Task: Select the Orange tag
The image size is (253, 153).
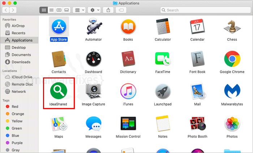Action: click(x=20, y=114)
